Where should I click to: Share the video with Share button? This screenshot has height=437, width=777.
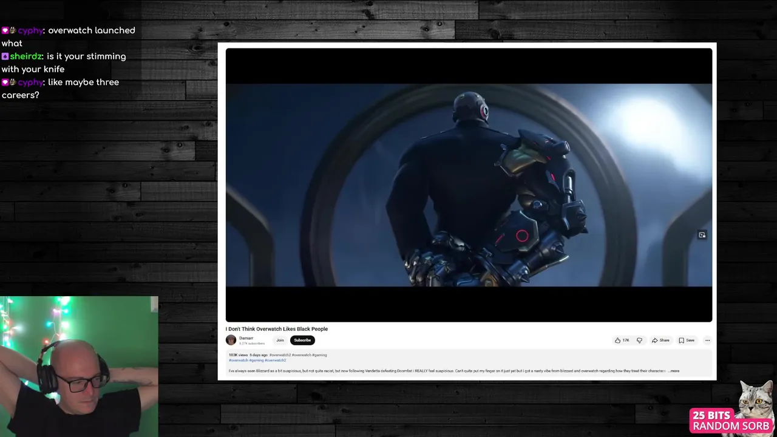(x=660, y=340)
